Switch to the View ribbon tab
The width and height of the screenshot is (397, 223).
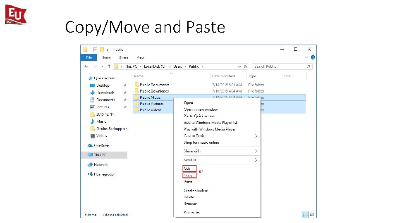(x=140, y=57)
